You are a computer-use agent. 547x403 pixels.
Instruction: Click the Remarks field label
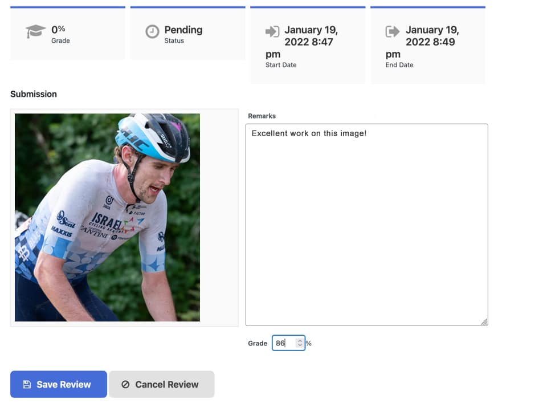262,116
